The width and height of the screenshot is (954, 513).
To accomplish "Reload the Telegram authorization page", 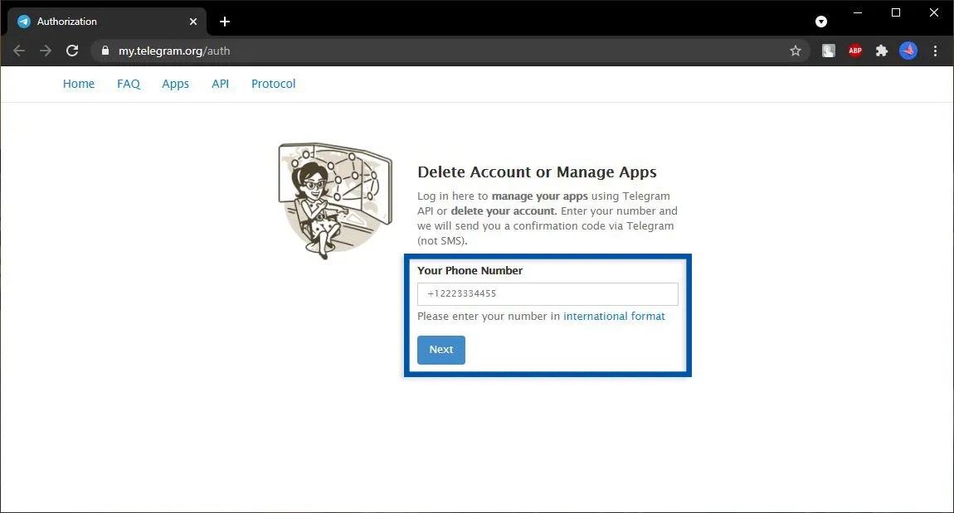I will [72, 51].
